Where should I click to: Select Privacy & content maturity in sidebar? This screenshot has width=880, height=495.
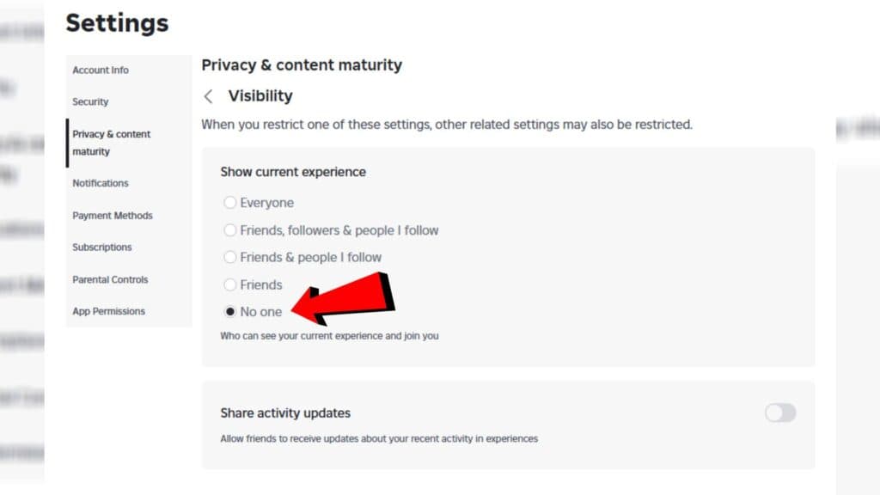(111, 143)
